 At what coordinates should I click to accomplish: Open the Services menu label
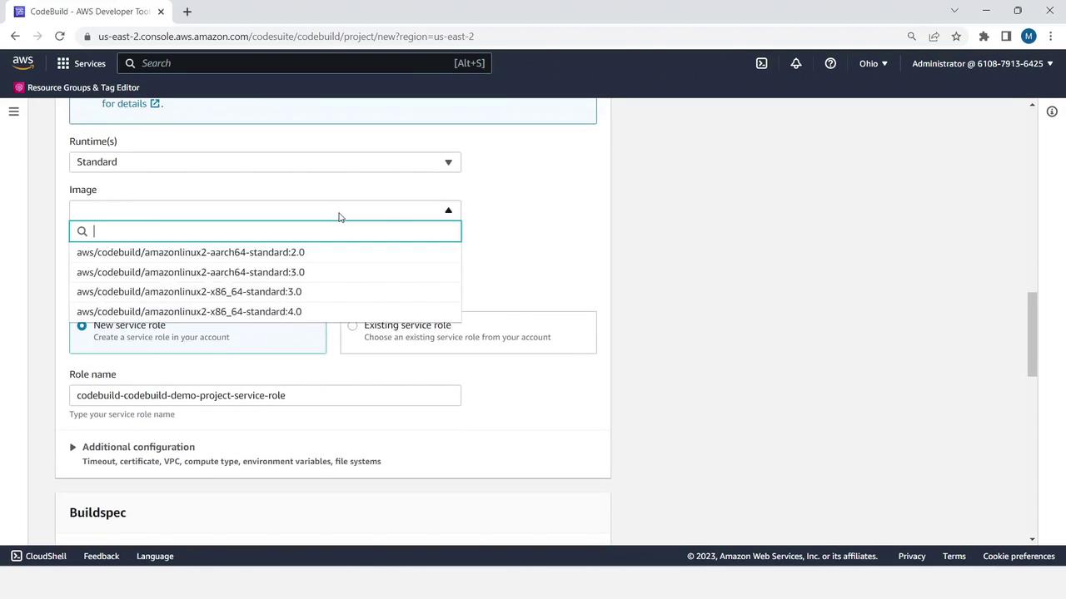click(x=90, y=63)
